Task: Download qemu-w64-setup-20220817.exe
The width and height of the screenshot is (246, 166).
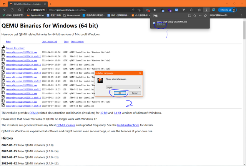Action: coord(22,102)
